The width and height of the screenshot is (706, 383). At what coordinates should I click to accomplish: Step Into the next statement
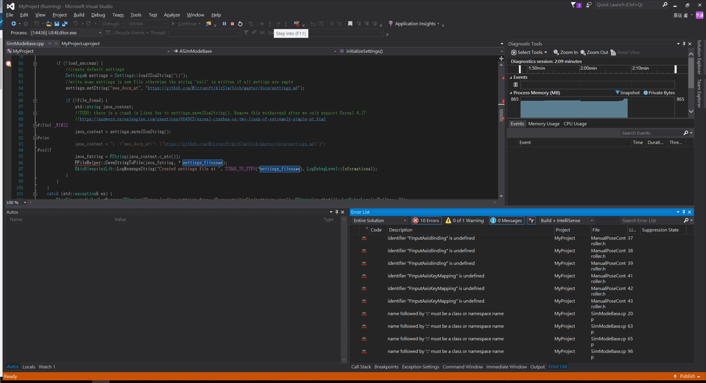tap(270, 23)
